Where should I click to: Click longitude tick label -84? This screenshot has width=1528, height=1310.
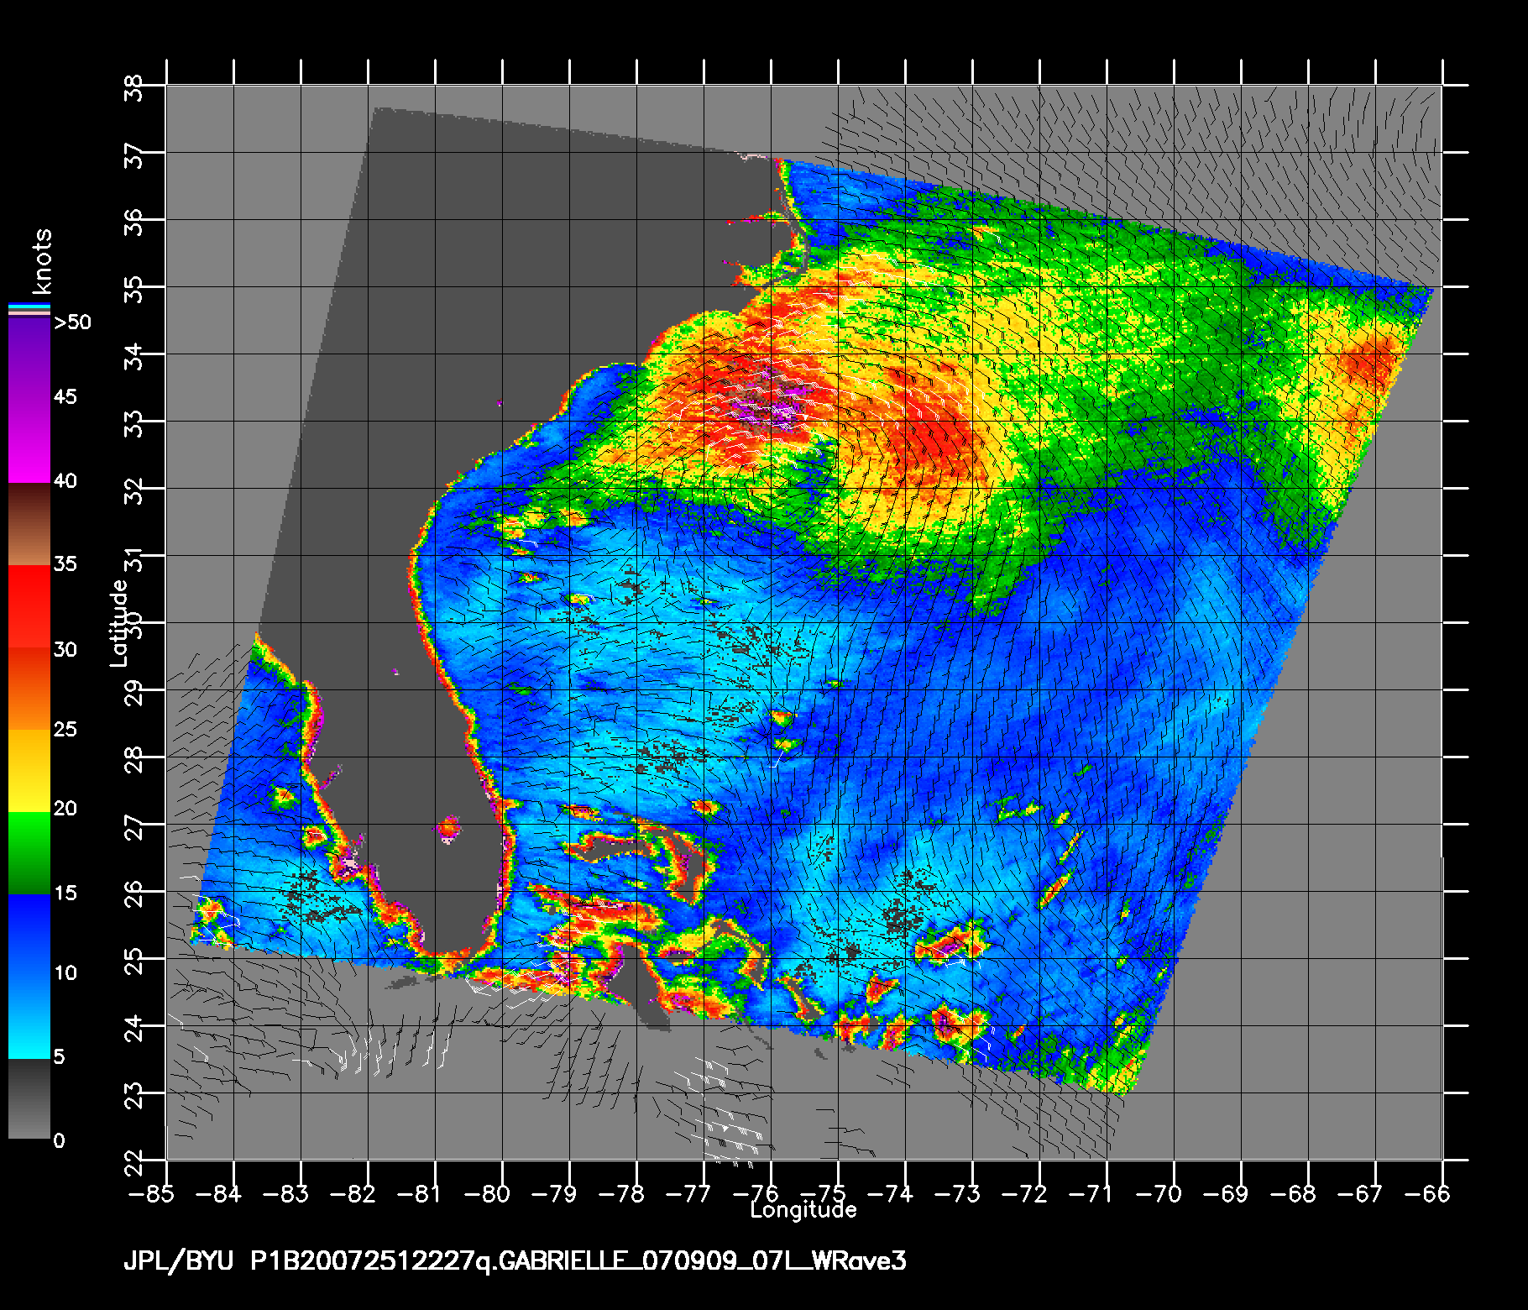[218, 1193]
